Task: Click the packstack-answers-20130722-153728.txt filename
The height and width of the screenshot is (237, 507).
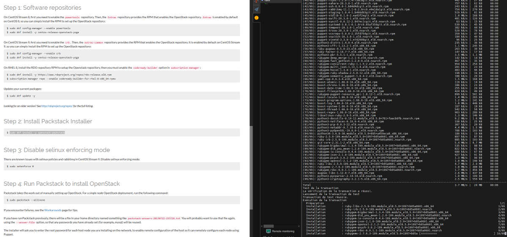Action: 154,218
